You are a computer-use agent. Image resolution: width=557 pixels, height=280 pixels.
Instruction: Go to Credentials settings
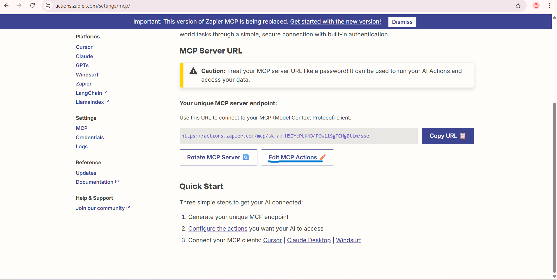point(90,138)
